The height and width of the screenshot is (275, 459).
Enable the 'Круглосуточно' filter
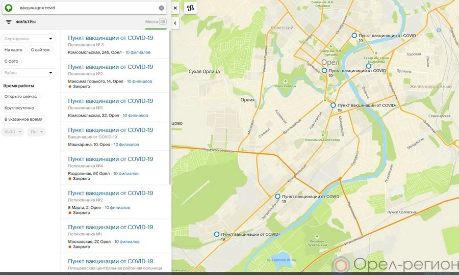click(19, 108)
